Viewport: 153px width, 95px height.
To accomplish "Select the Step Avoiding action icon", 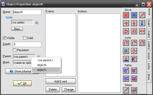I will tap(134, 90).
